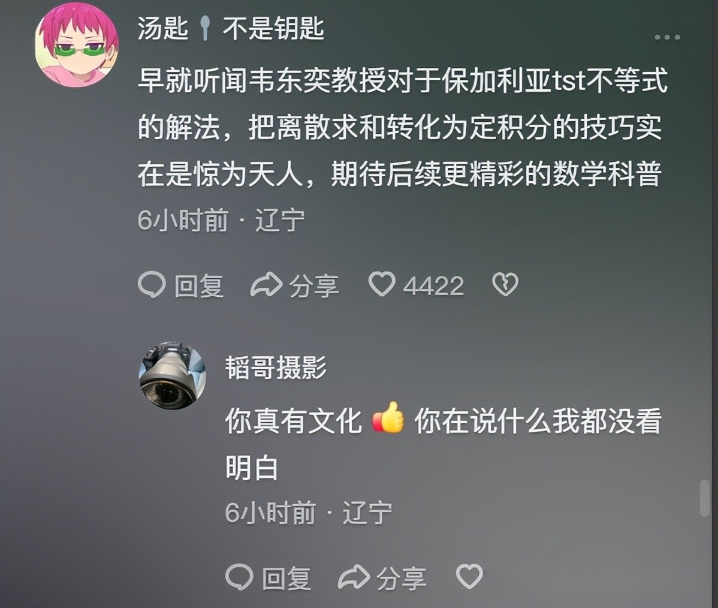Click username 汤匙不是钥匙
This screenshot has width=718, height=608.
click(231, 28)
